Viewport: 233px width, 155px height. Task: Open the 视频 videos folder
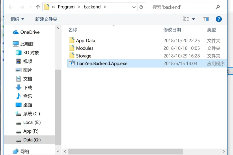[28, 61]
